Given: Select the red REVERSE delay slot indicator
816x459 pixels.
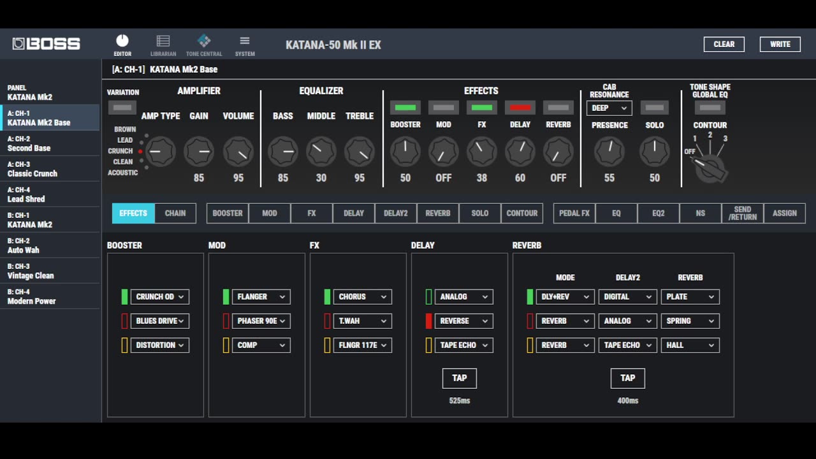Looking at the screenshot, I should 429,321.
